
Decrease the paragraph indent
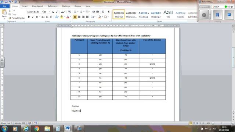pos(94,12)
